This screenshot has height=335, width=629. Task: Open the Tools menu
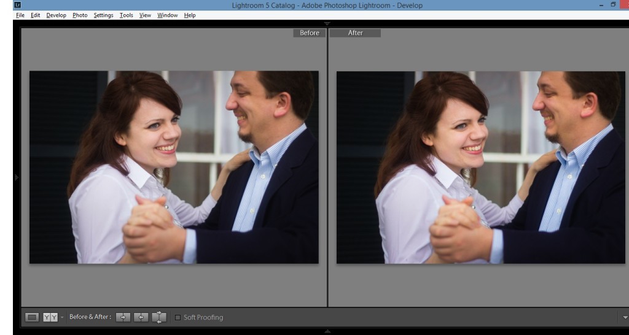126,15
